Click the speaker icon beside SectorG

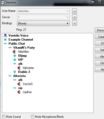19,84
